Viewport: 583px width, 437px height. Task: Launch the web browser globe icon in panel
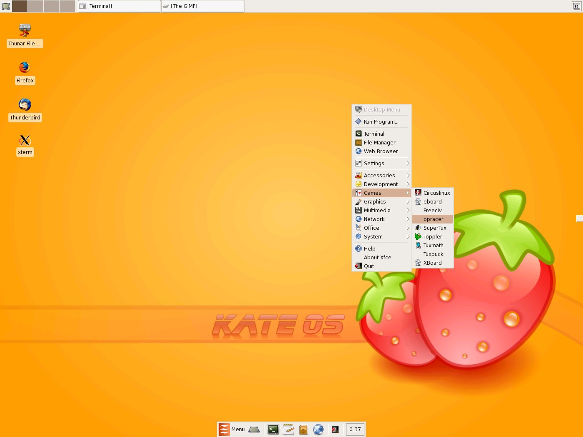[x=319, y=429]
